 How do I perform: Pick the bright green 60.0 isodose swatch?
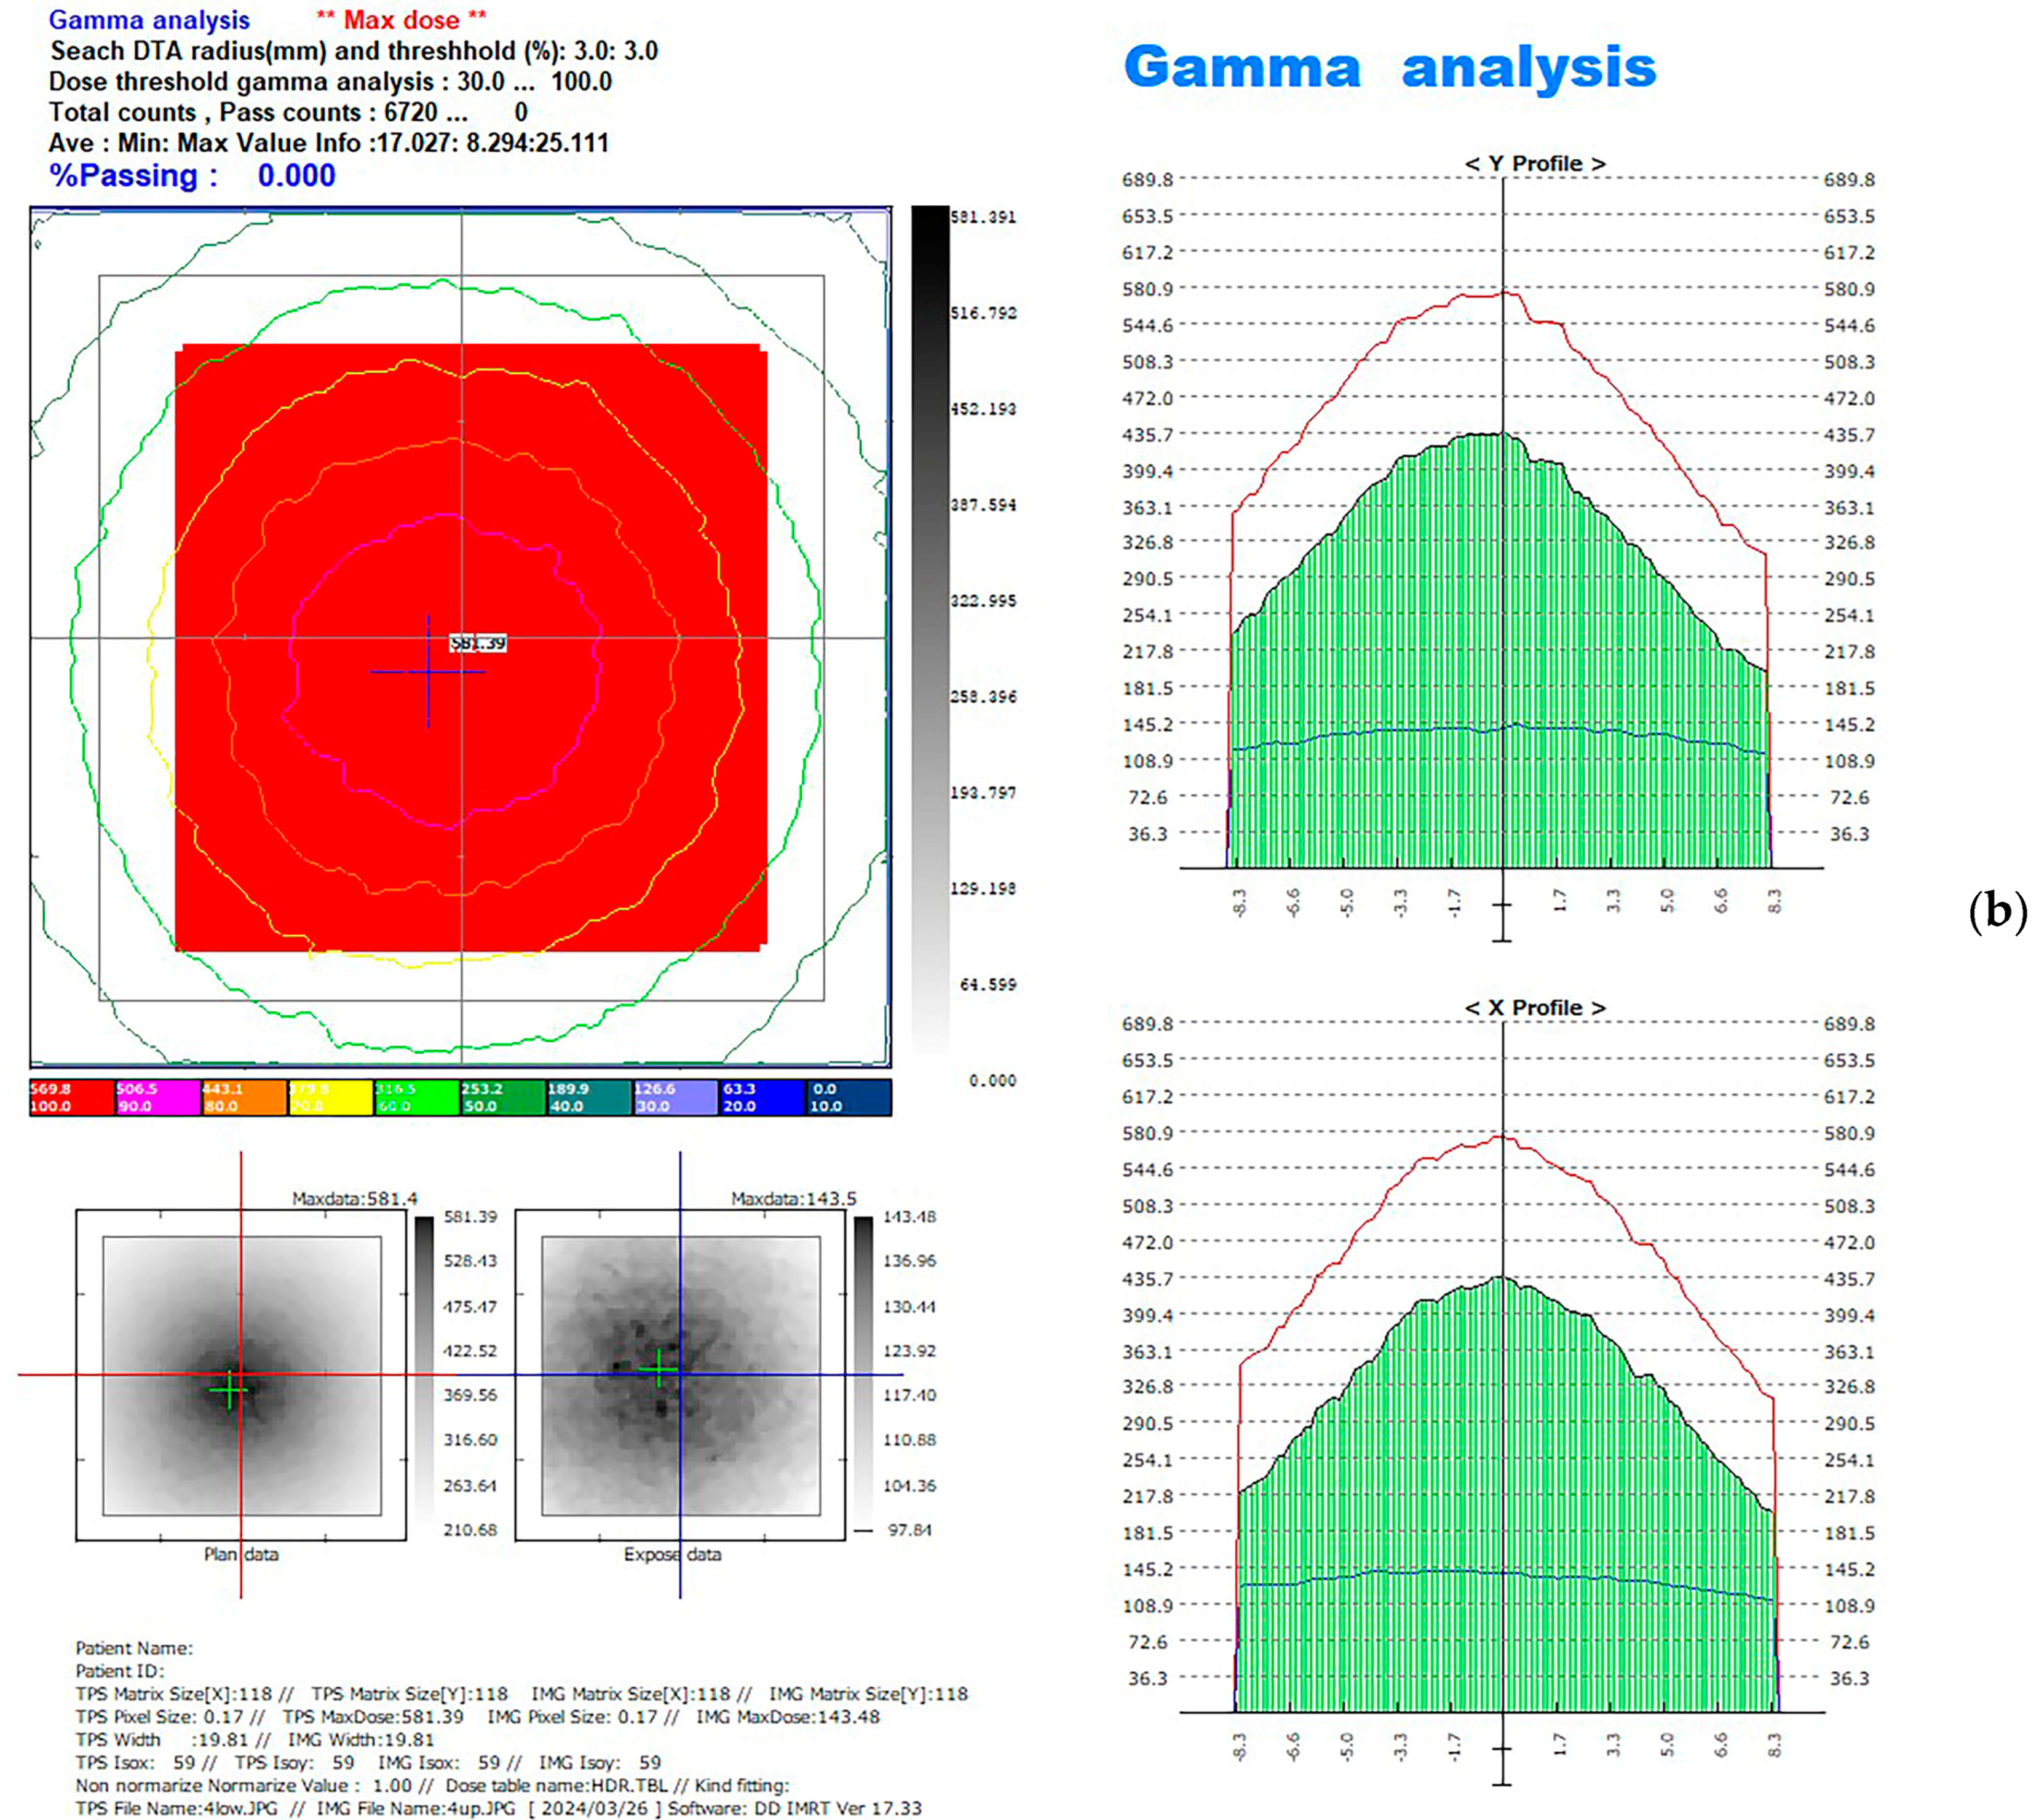click(x=416, y=1097)
